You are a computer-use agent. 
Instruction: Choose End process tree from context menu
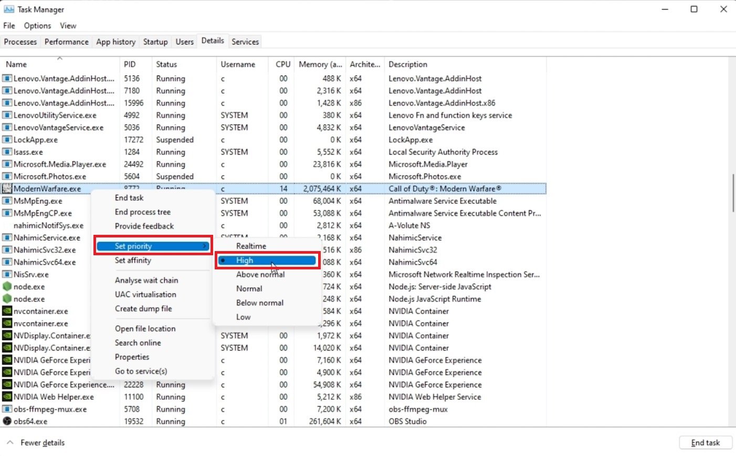pos(142,212)
